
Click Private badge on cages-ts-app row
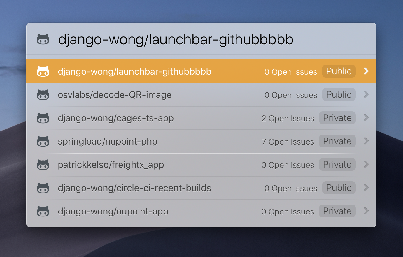coord(337,118)
